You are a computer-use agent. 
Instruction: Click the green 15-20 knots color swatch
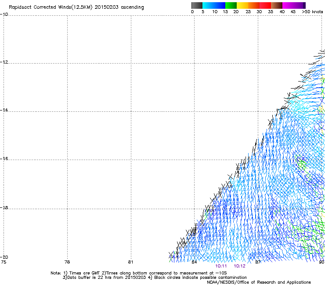[231, 5]
